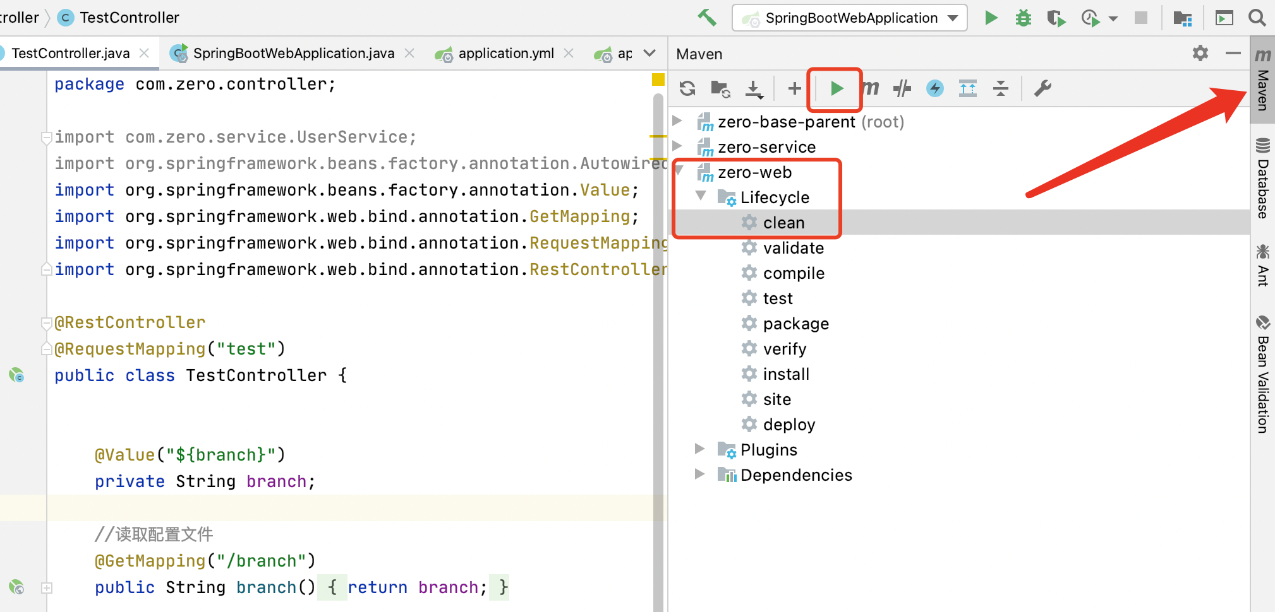Screen dimensions: 1275x612
Task: Open run configuration dropdown SpringBootWebApplication
Action: [x=850, y=18]
